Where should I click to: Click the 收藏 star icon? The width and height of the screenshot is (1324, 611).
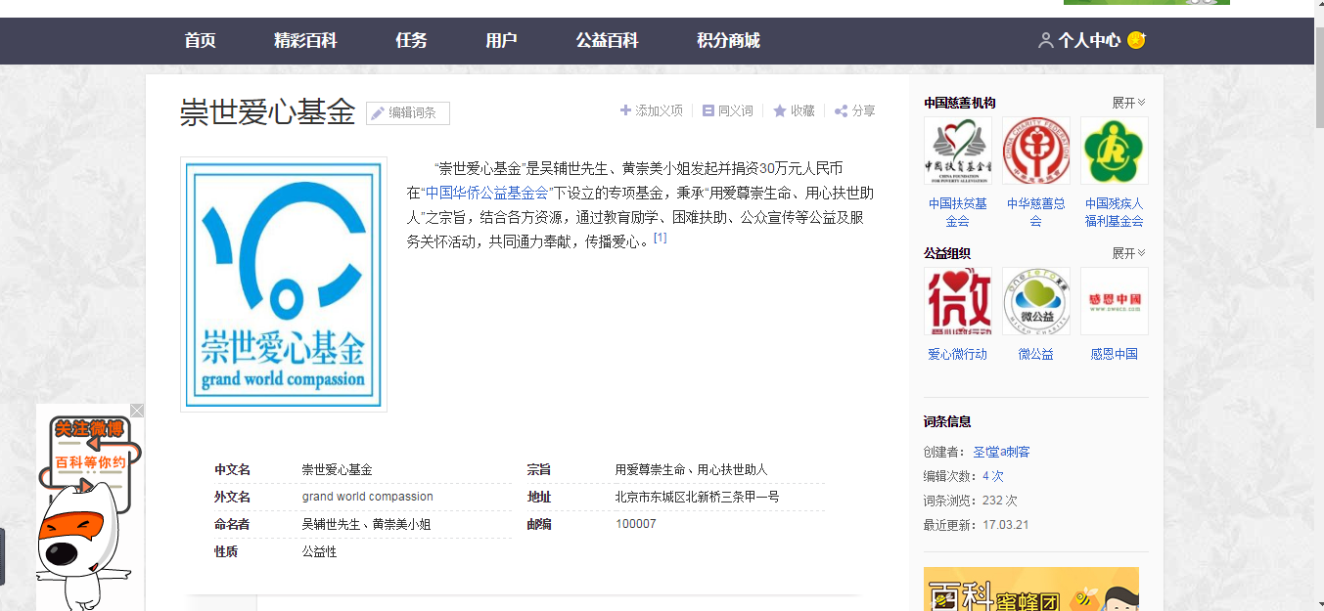780,110
